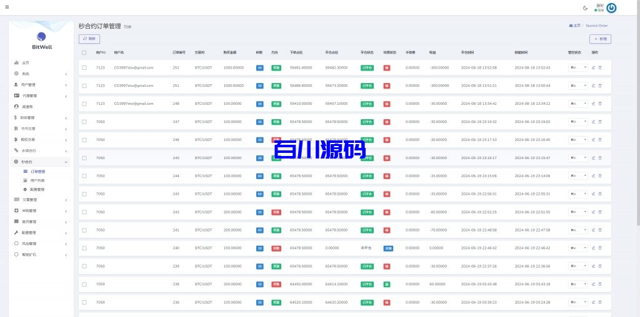Screen dimensions: 640x317
Task: Check the checkbox for order 252
Action: click(x=84, y=67)
